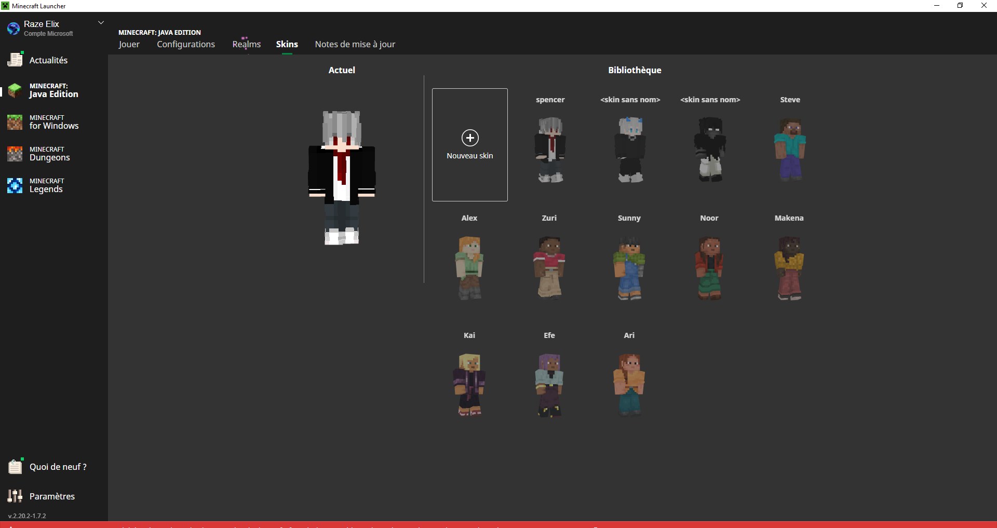The width and height of the screenshot is (997, 528).
Task: Click the version text v.2.20.2-1.7.2
Action: pyautogui.click(x=27, y=516)
